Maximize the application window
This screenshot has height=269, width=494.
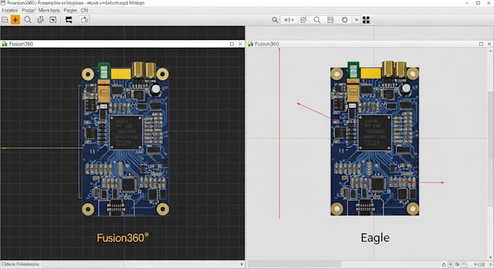[478, 3]
